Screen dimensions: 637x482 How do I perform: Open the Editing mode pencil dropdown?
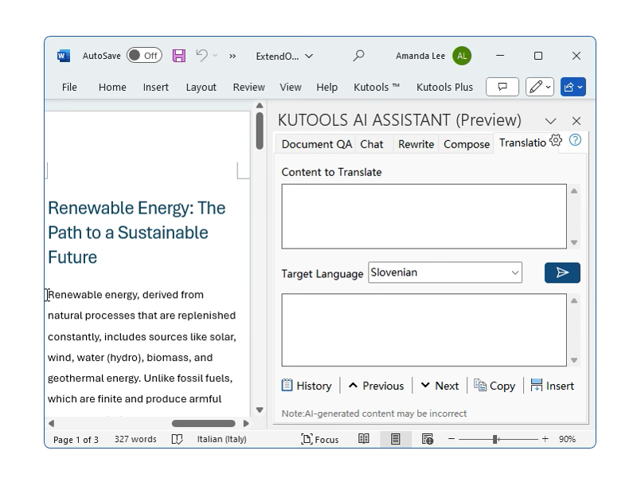[x=540, y=87]
